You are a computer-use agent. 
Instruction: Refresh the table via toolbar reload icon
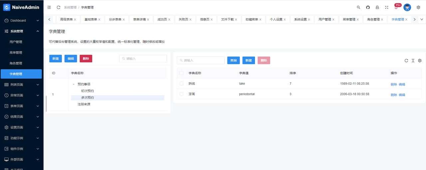[406, 60]
